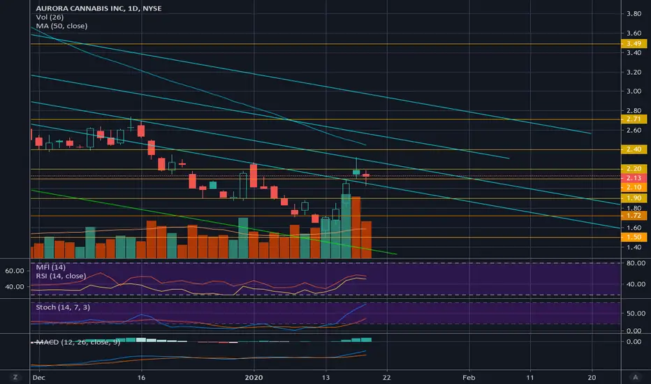Click the red 2.13 current price label
This screenshot has height=384, width=651.
634,177
